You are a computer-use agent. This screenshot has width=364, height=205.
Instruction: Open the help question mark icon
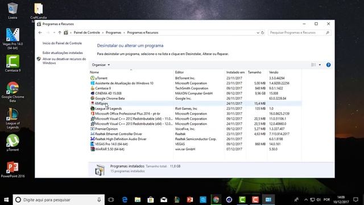click(x=328, y=65)
